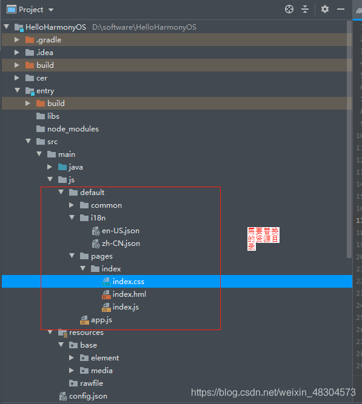Click the orange top-level build folder icon
Viewport: 362px width, 404px height.
pos(30,65)
